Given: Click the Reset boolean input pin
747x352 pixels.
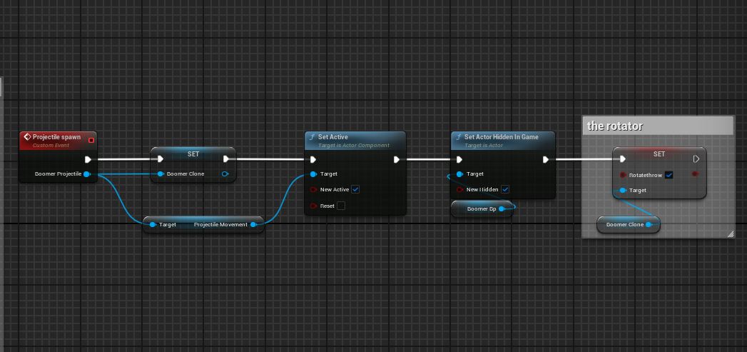Looking at the screenshot, I should pyautogui.click(x=313, y=206).
